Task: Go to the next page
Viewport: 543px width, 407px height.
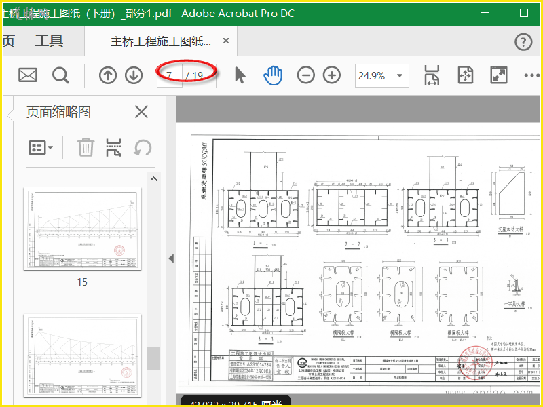Action: click(x=134, y=75)
